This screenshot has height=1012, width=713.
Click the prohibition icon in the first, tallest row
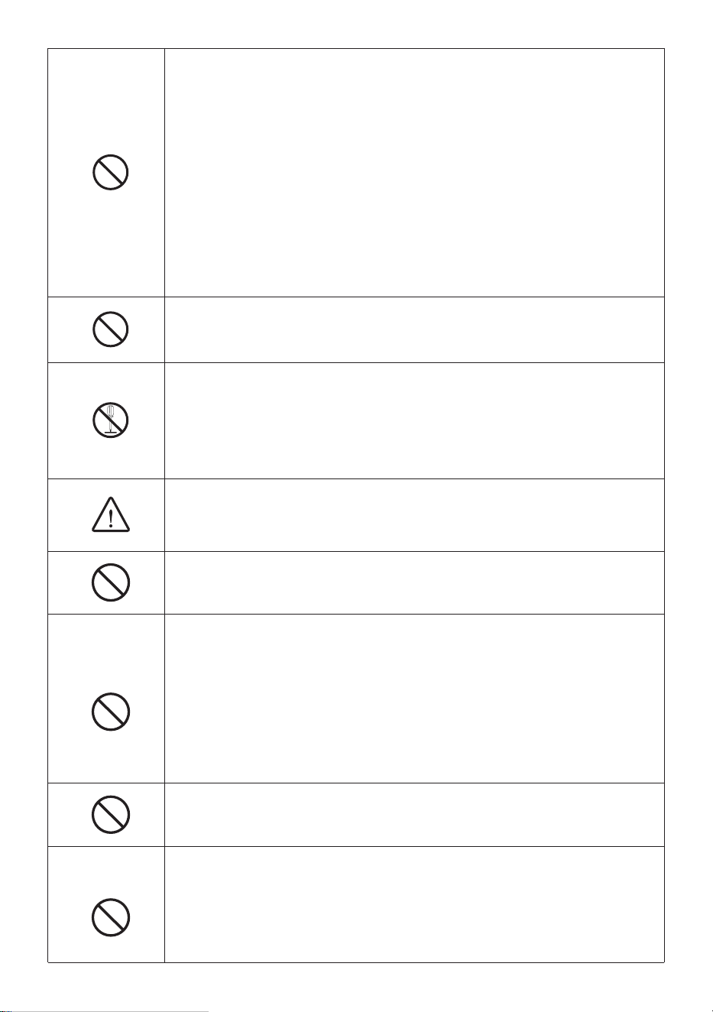pyautogui.click(x=110, y=173)
